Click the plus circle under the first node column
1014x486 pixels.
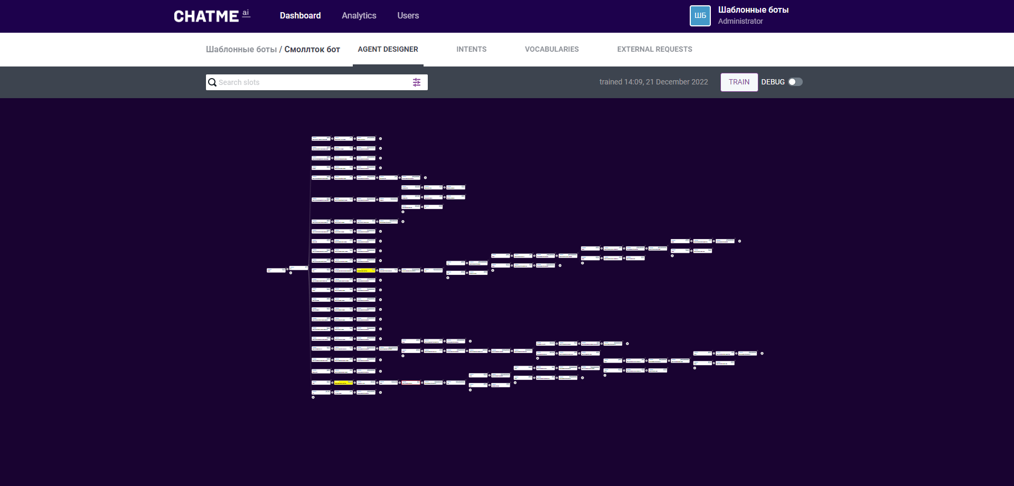pyautogui.click(x=313, y=397)
